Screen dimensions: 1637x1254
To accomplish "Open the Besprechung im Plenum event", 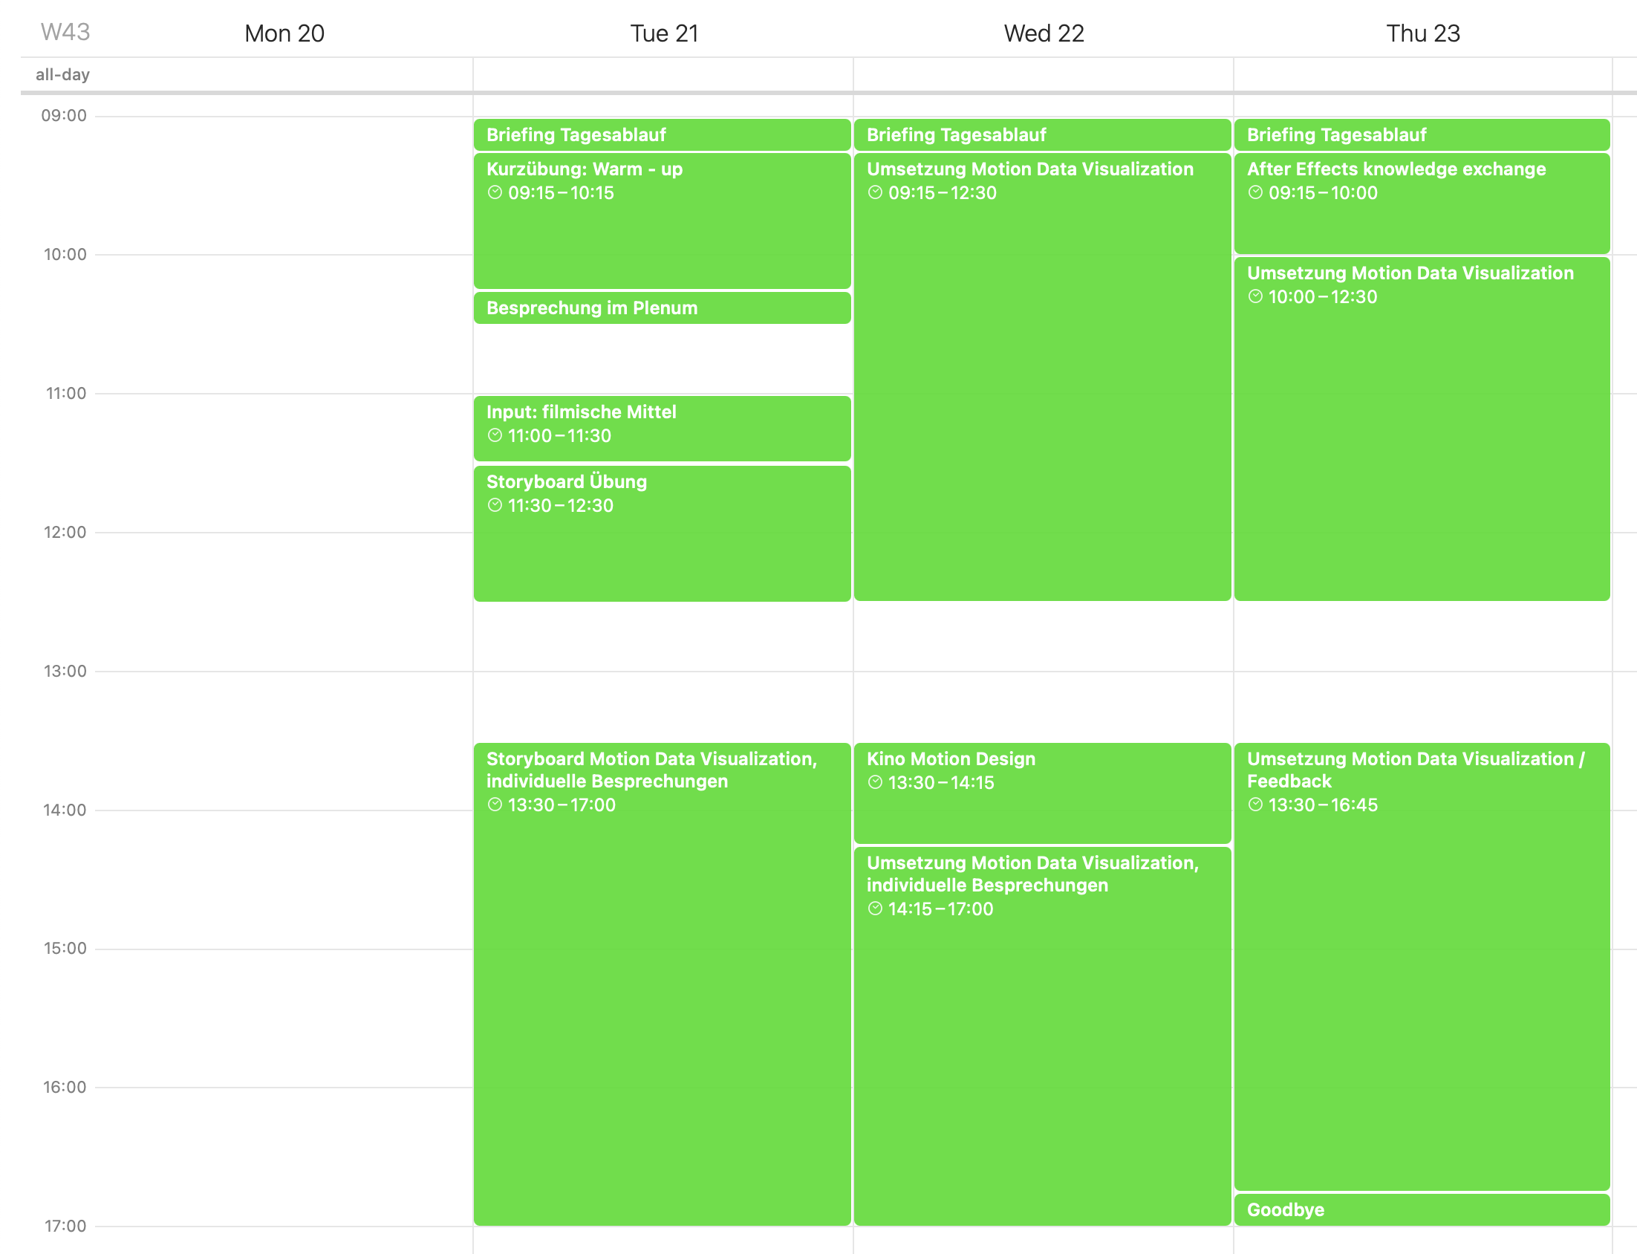I will (x=662, y=308).
